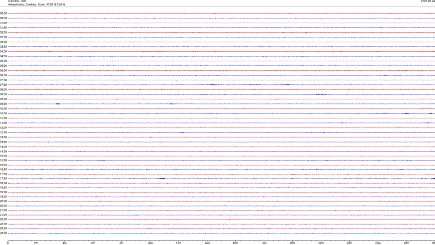Select the 28m axis tick label

tap(406, 243)
